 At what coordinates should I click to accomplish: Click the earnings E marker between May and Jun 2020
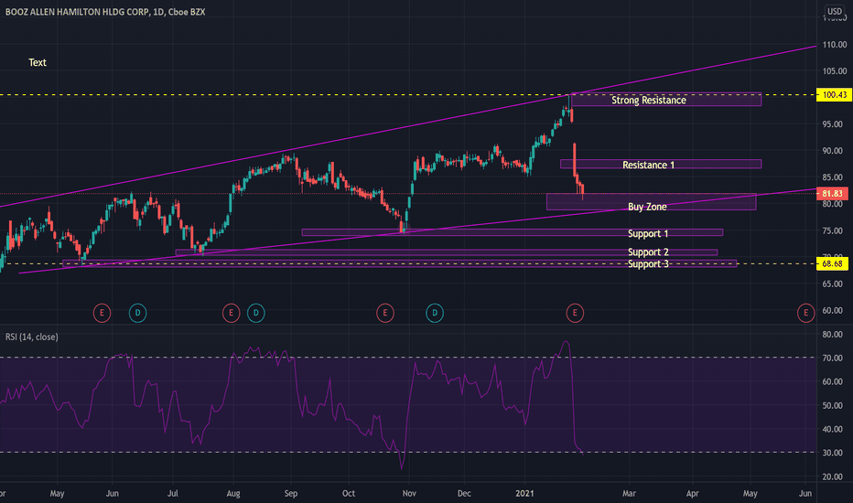(102, 313)
